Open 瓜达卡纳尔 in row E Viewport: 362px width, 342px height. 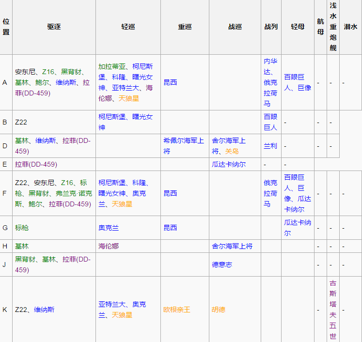point(229,164)
